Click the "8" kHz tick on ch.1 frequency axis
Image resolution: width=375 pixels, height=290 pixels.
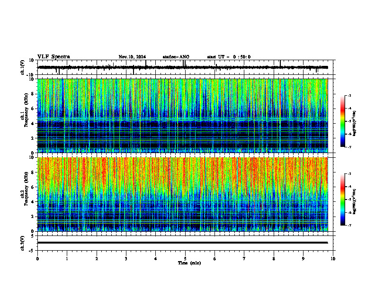click(33, 94)
